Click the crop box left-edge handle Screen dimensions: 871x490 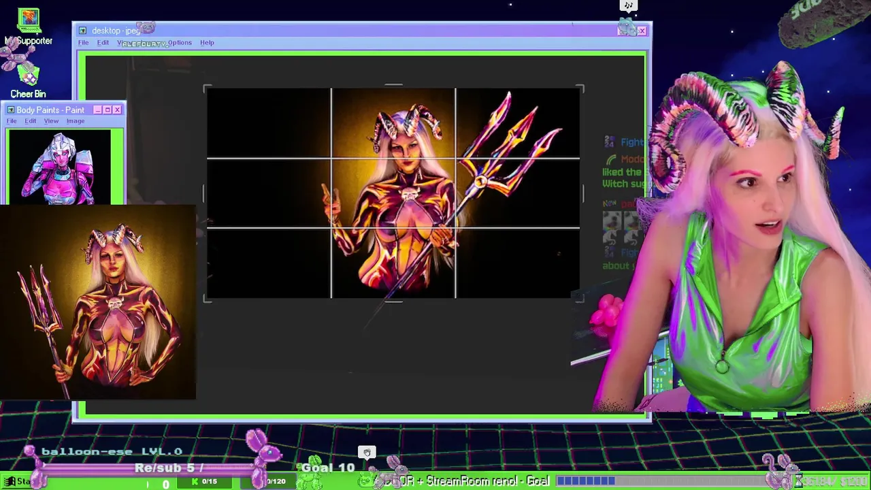(x=204, y=193)
